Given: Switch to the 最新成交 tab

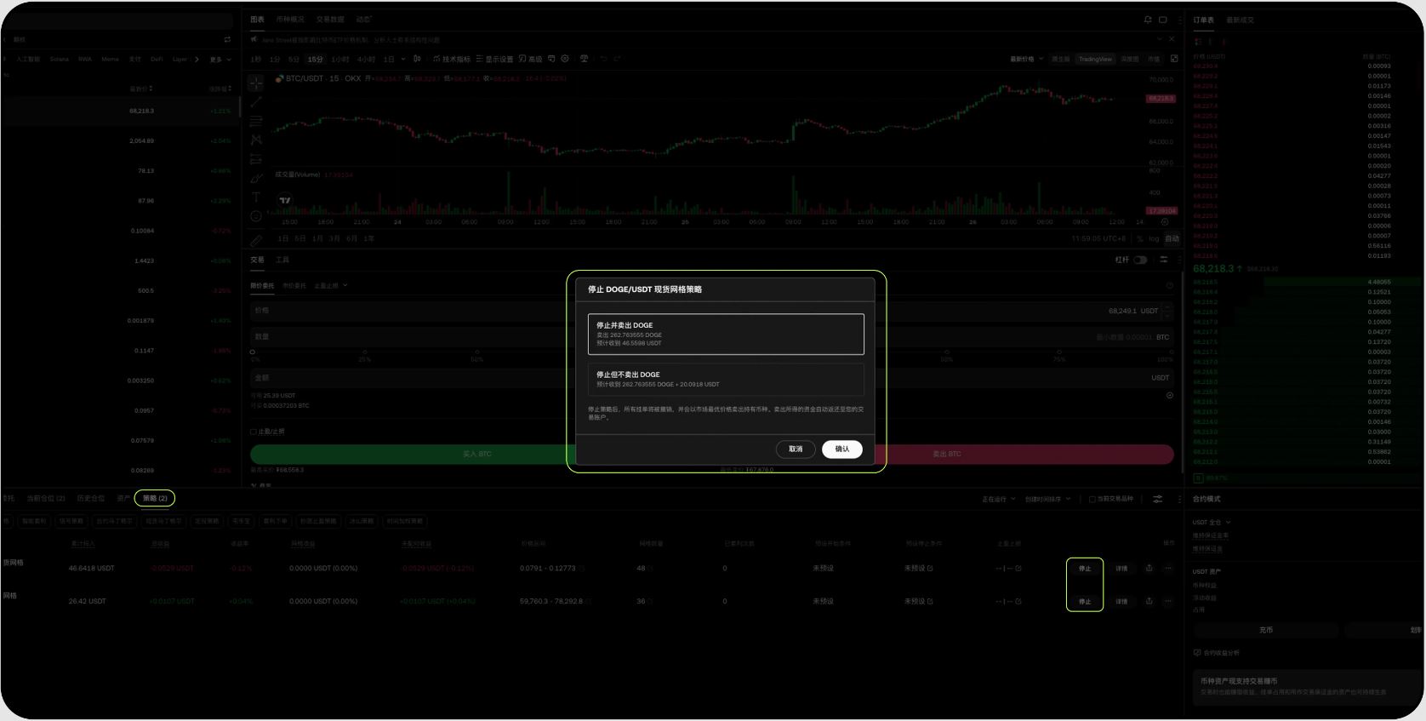Looking at the screenshot, I should click(x=1240, y=20).
